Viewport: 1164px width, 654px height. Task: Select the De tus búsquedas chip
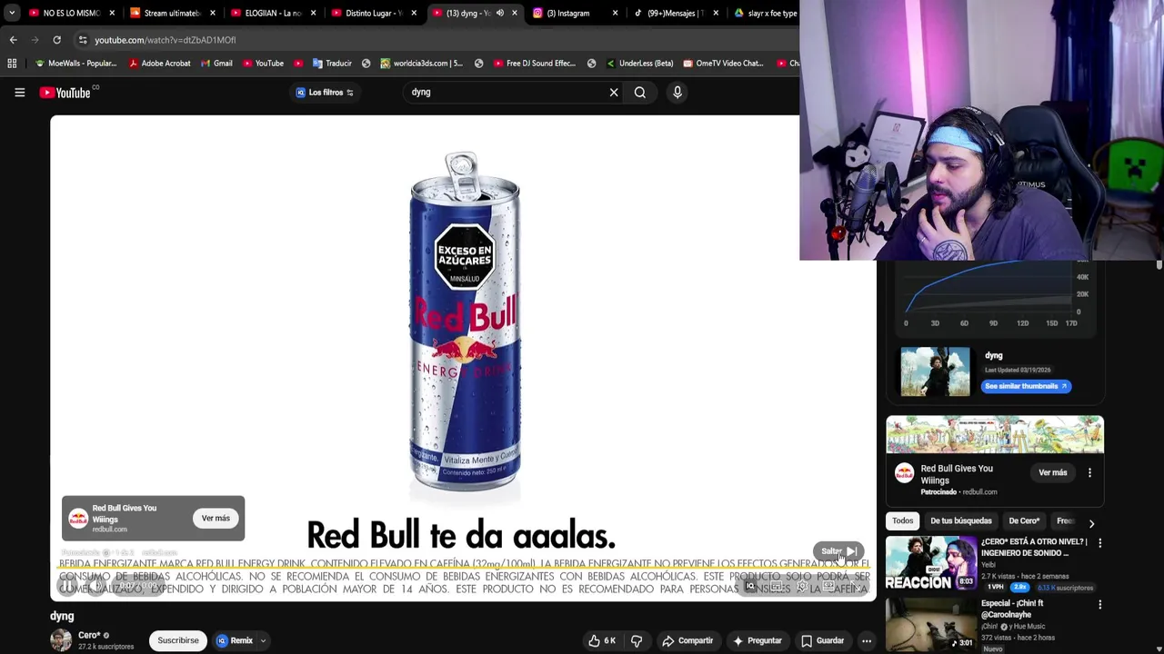tap(960, 520)
